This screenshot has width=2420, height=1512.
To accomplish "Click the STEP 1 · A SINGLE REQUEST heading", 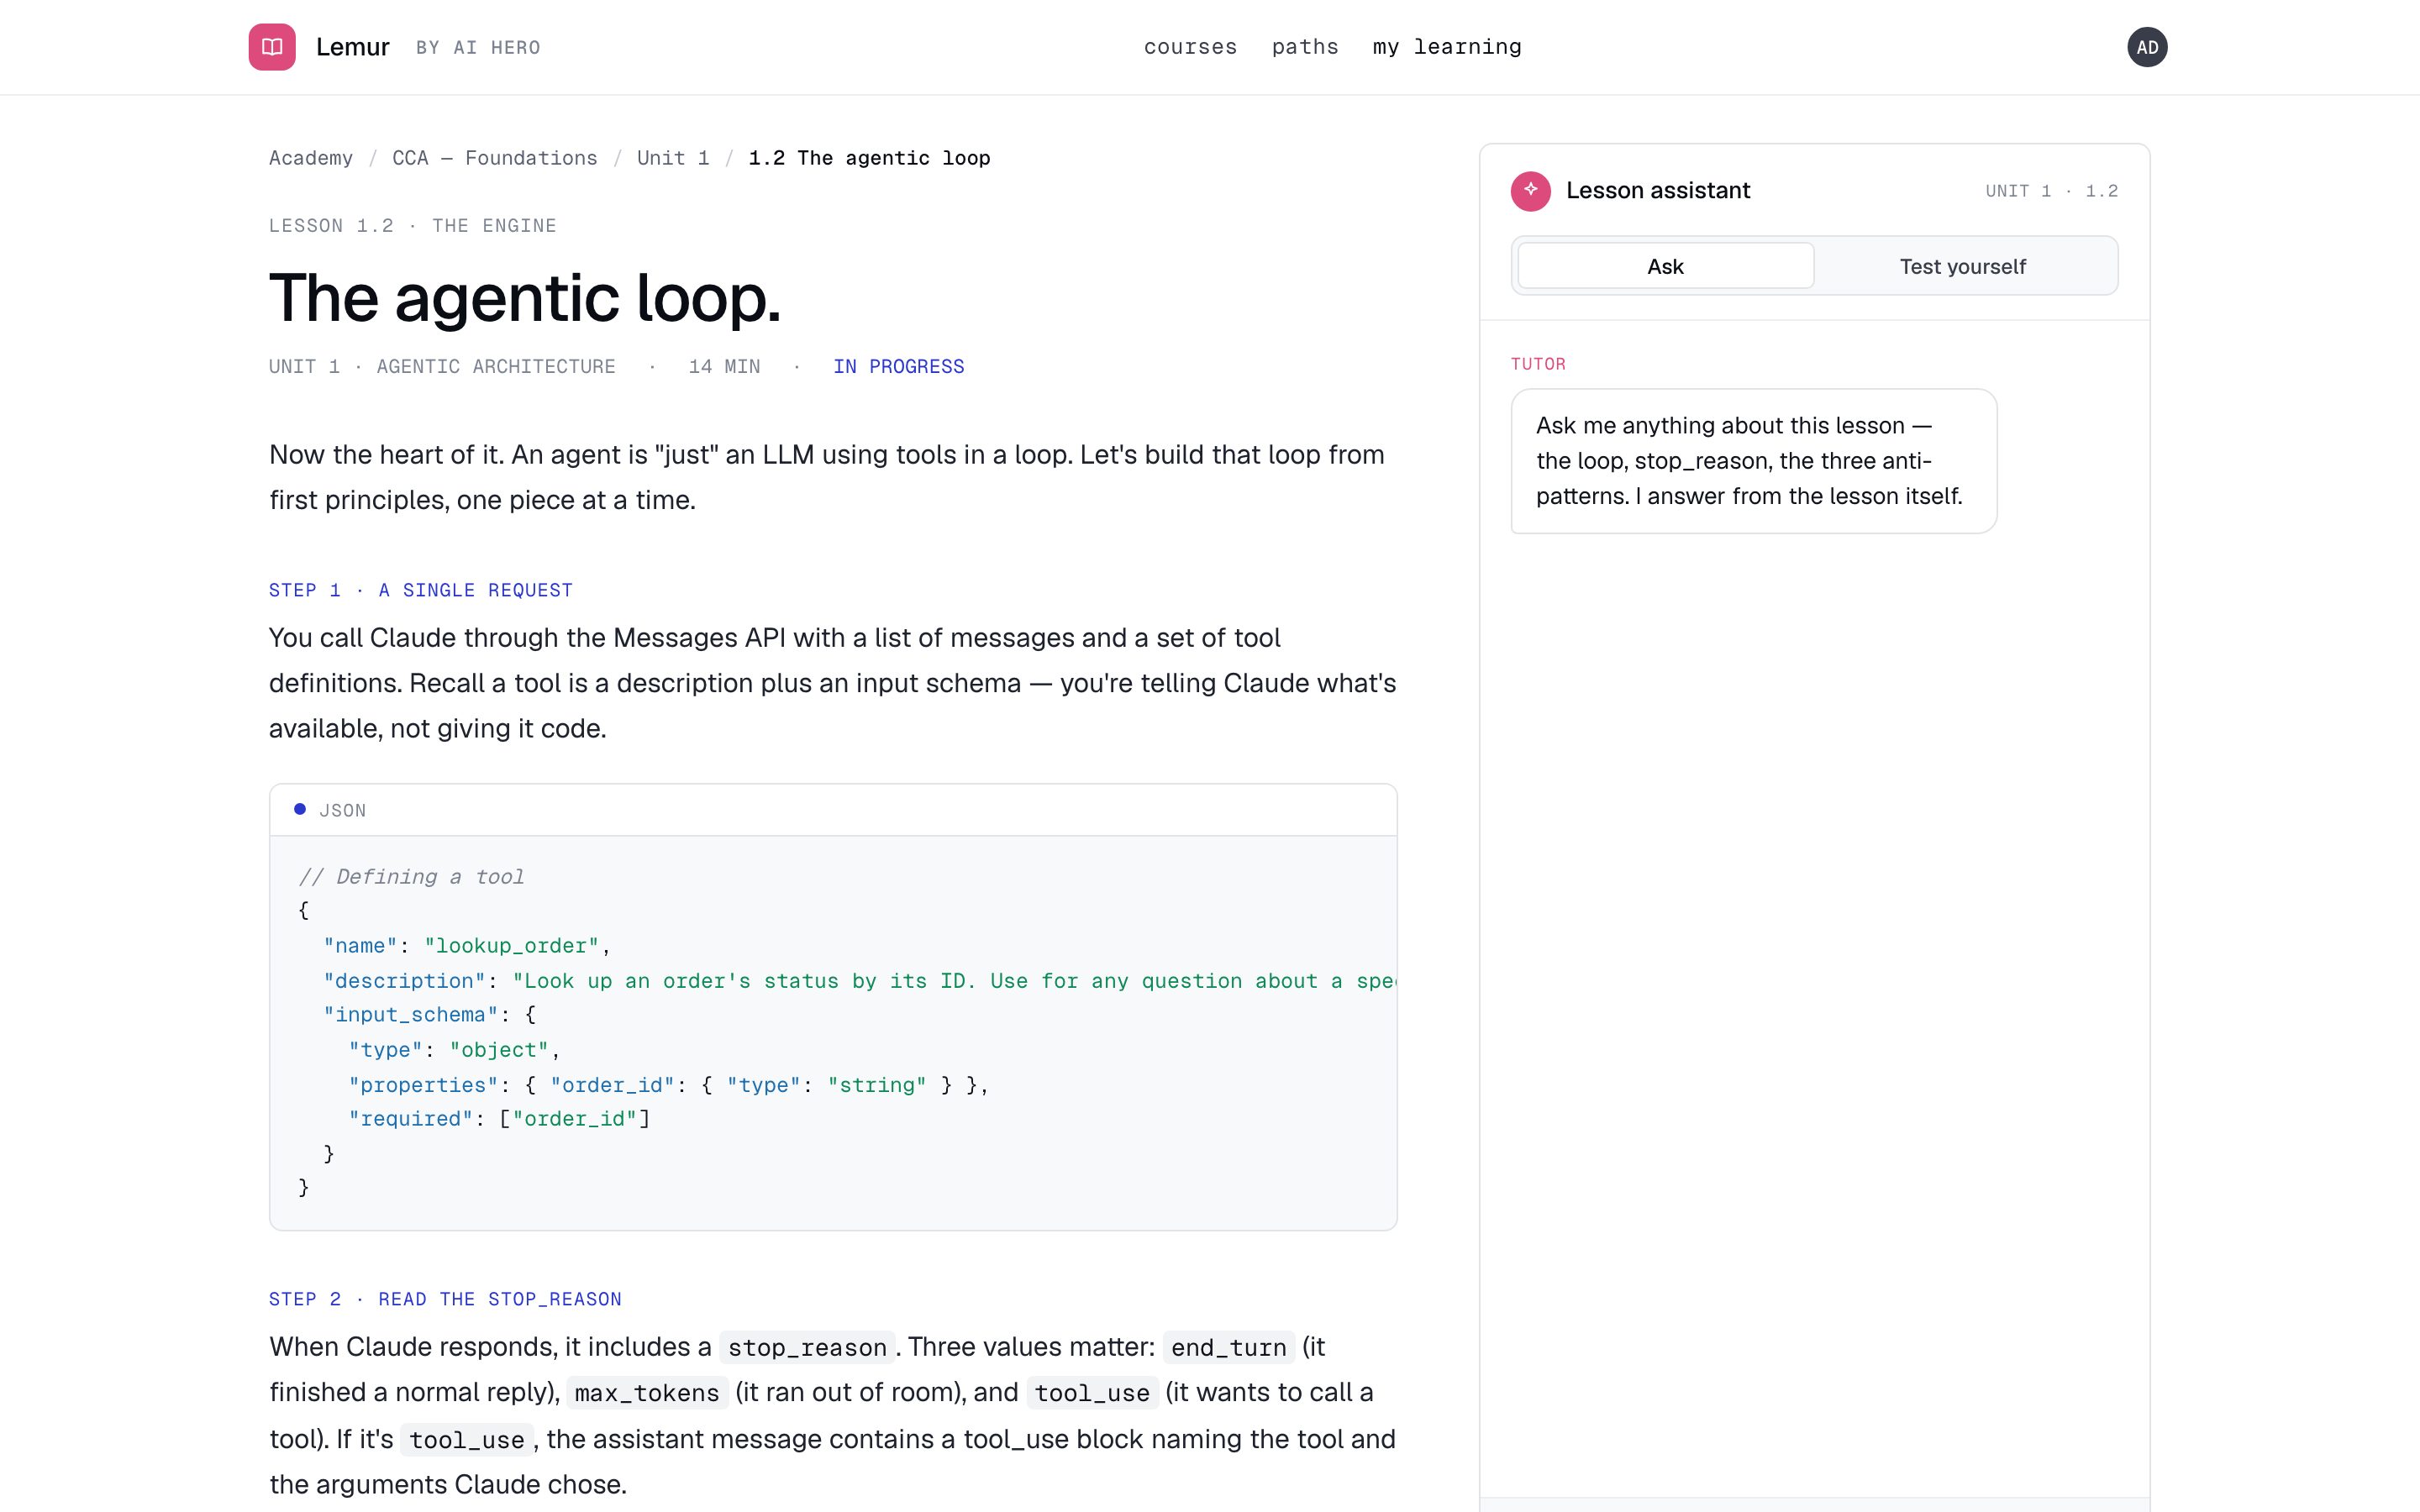I will pos(421,590).
